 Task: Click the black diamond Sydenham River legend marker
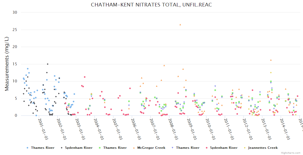coord(62,148)
